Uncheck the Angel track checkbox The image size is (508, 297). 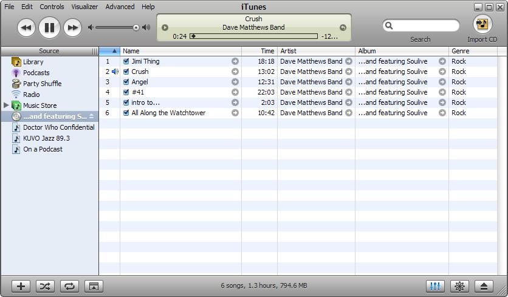[126, 82]
